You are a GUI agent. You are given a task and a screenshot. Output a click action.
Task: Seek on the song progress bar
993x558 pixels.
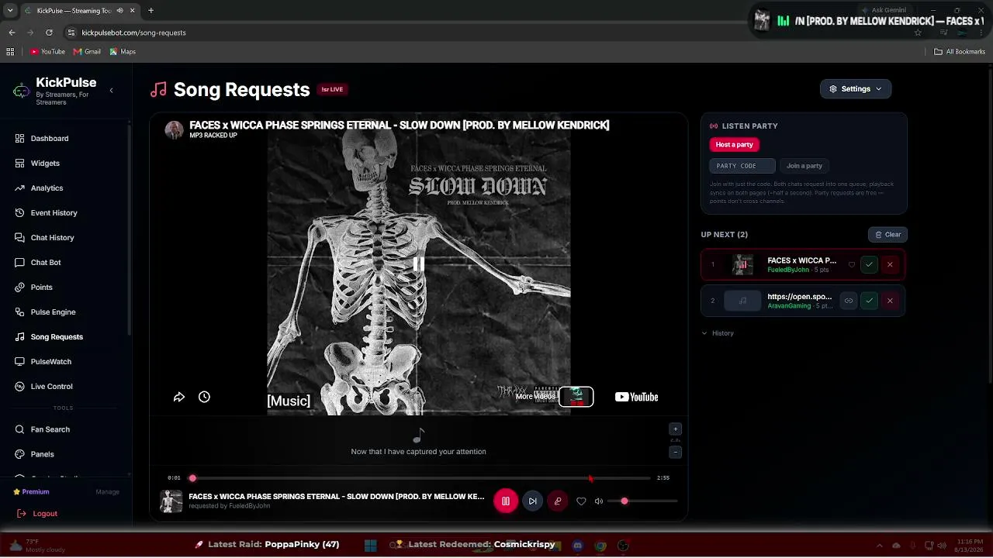click(x=421, y=478)
